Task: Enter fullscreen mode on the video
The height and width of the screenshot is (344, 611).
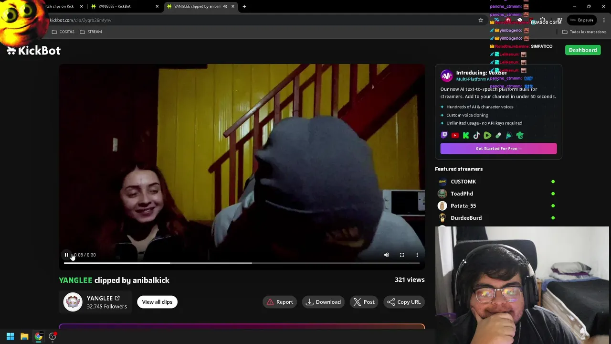Action: pyautogui.click(x=402, y=255)
